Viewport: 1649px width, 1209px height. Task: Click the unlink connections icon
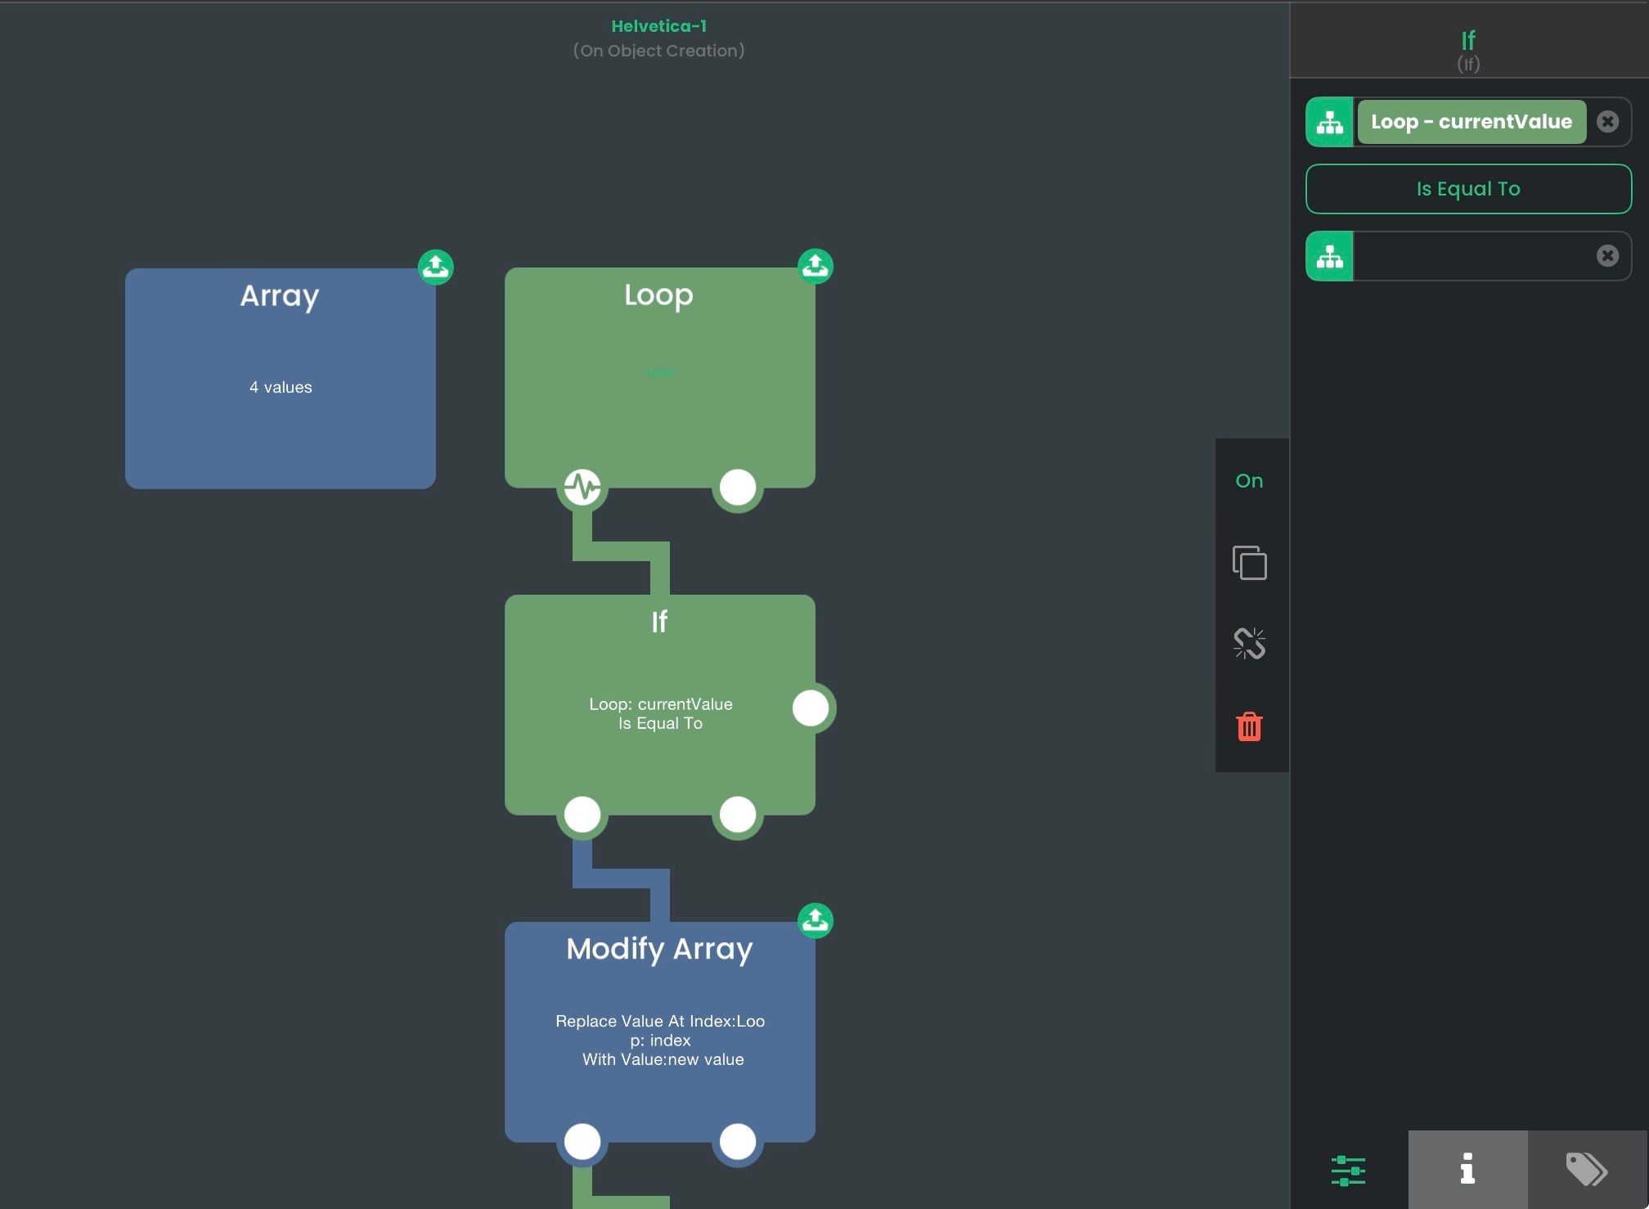click(x=1249, y=644)
